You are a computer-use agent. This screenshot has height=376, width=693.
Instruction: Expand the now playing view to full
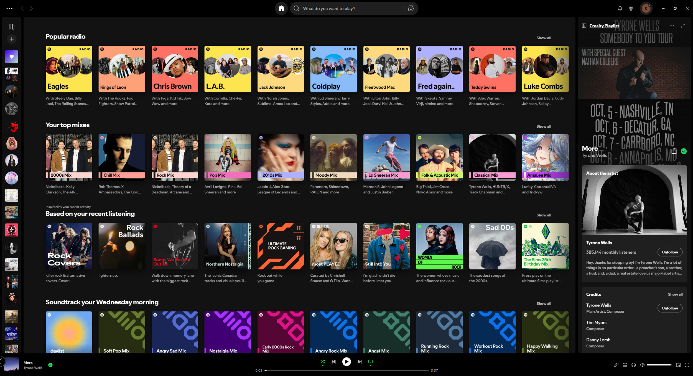(x=682, y=26)
